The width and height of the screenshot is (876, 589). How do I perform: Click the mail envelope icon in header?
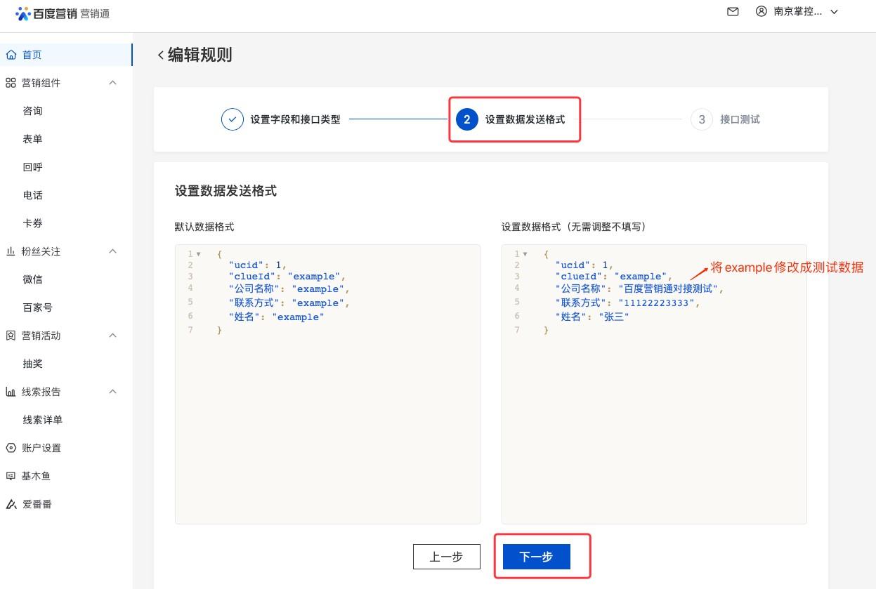733,12
